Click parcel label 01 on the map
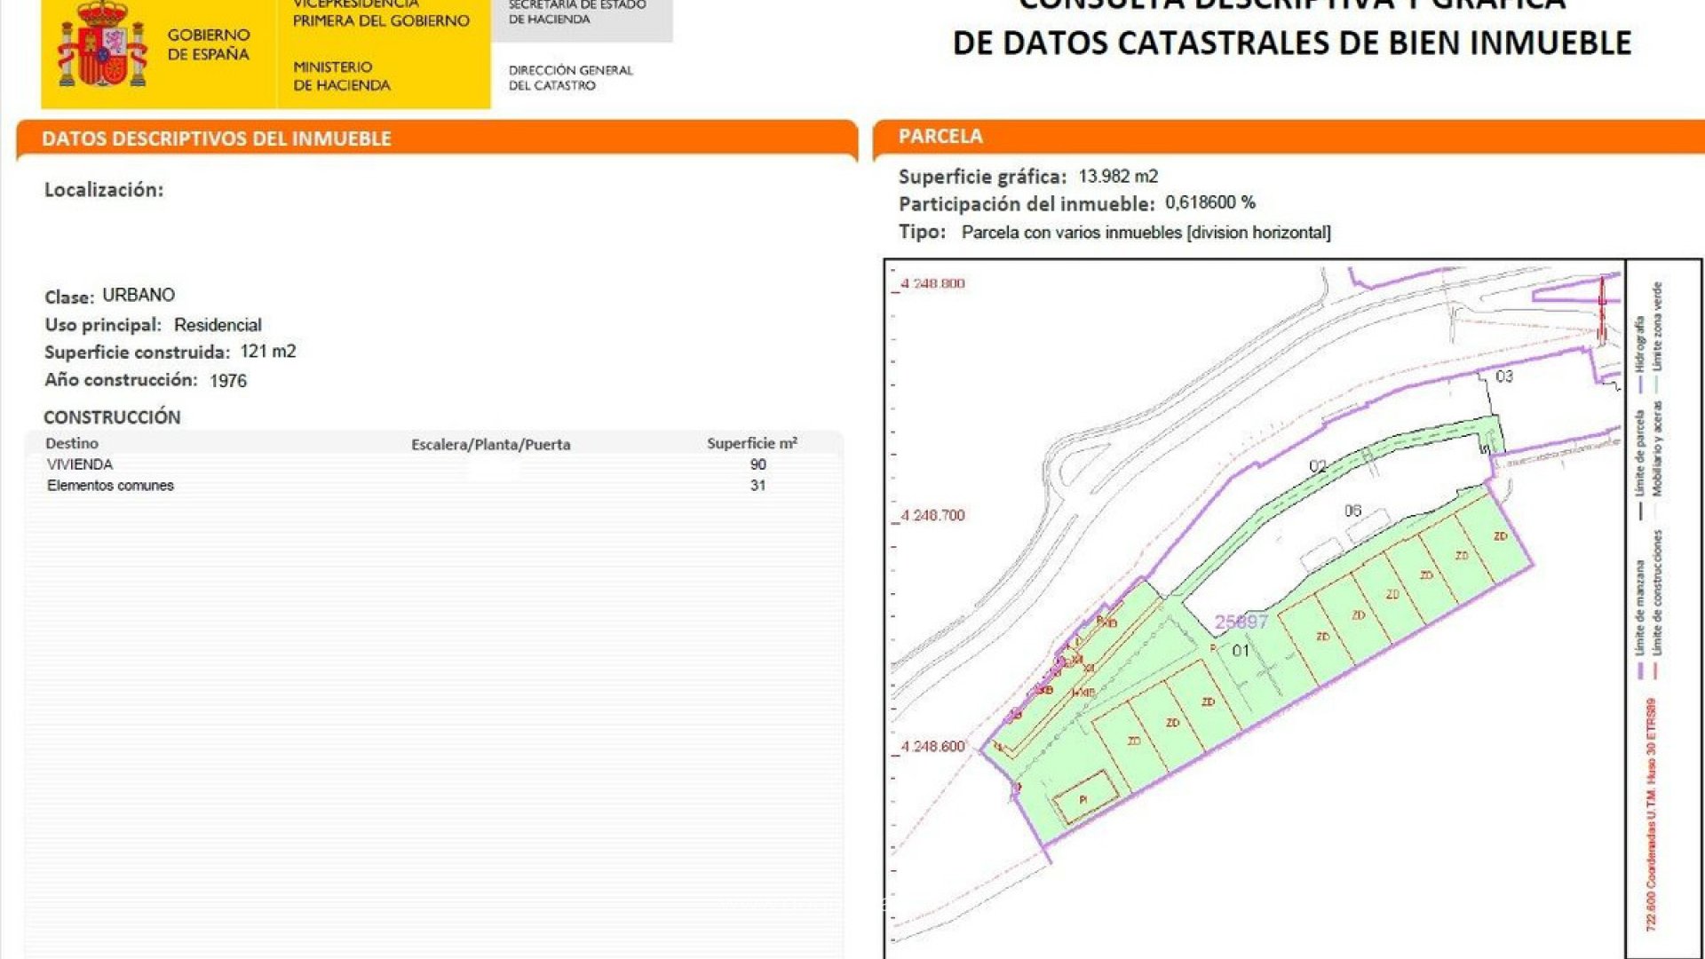1705x959 pixels. 1241,651
